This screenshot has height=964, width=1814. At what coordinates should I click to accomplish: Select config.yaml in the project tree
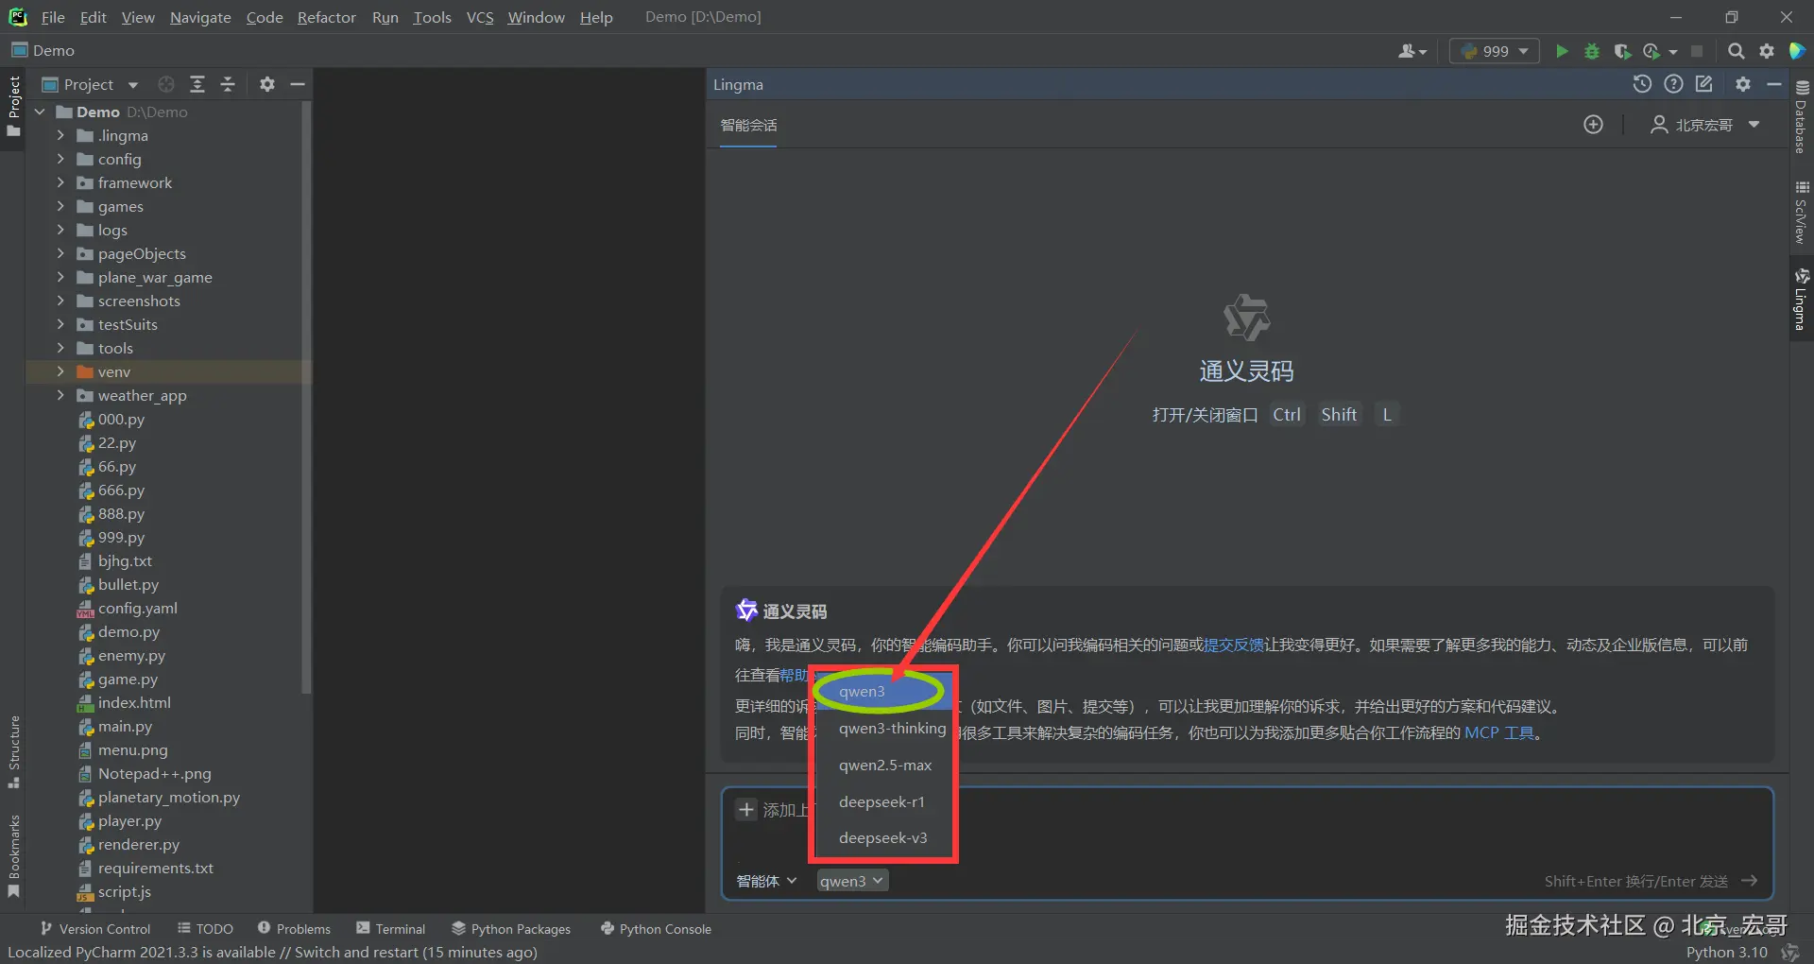point(137,608)
